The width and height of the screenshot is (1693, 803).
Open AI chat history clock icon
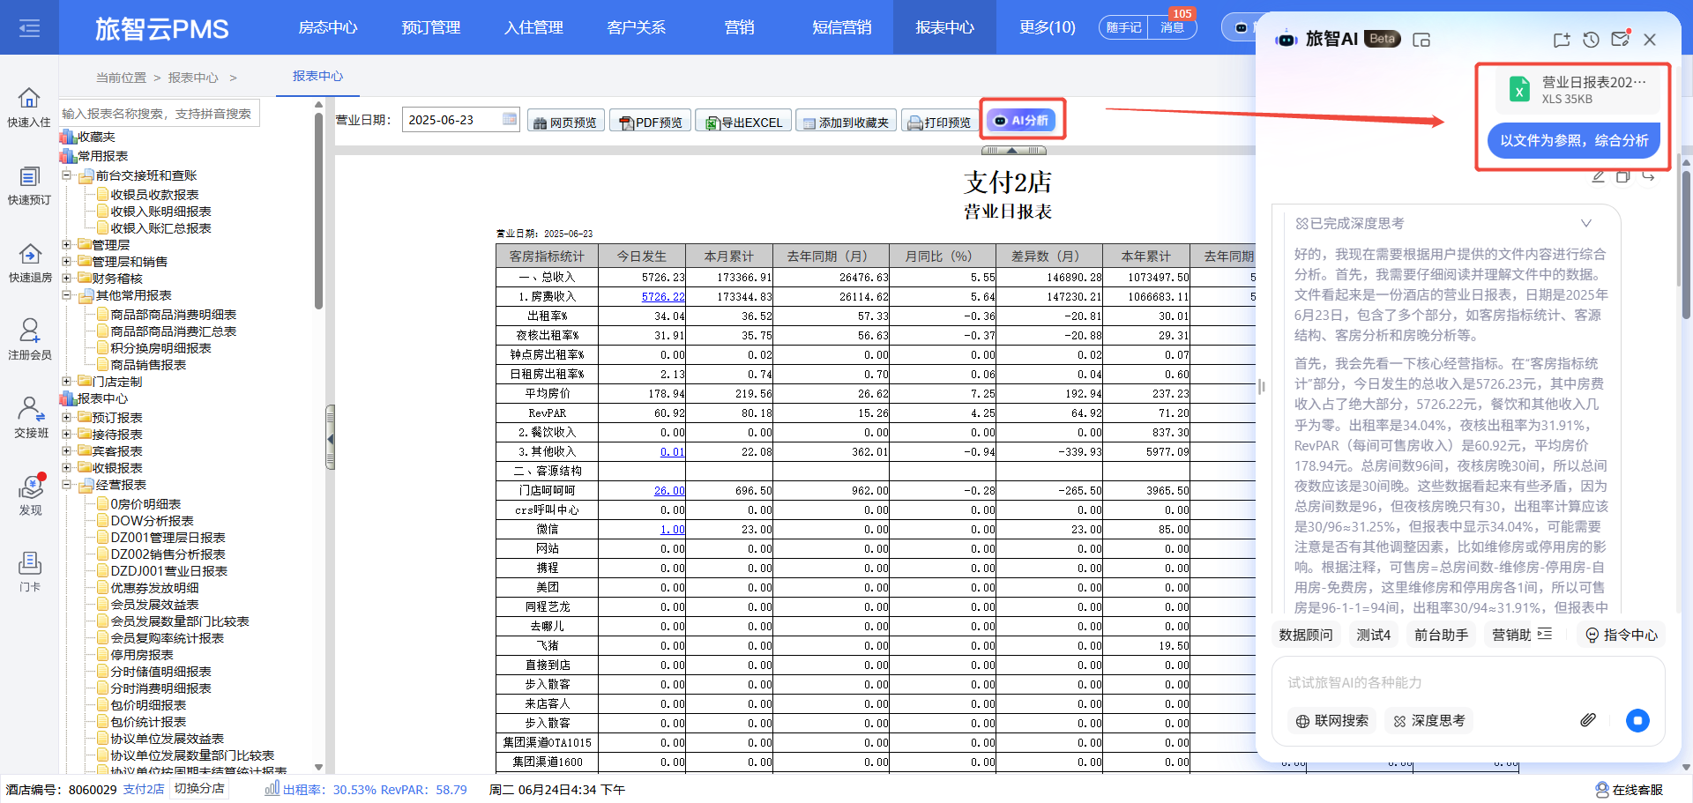click(x=1591, y=40)
